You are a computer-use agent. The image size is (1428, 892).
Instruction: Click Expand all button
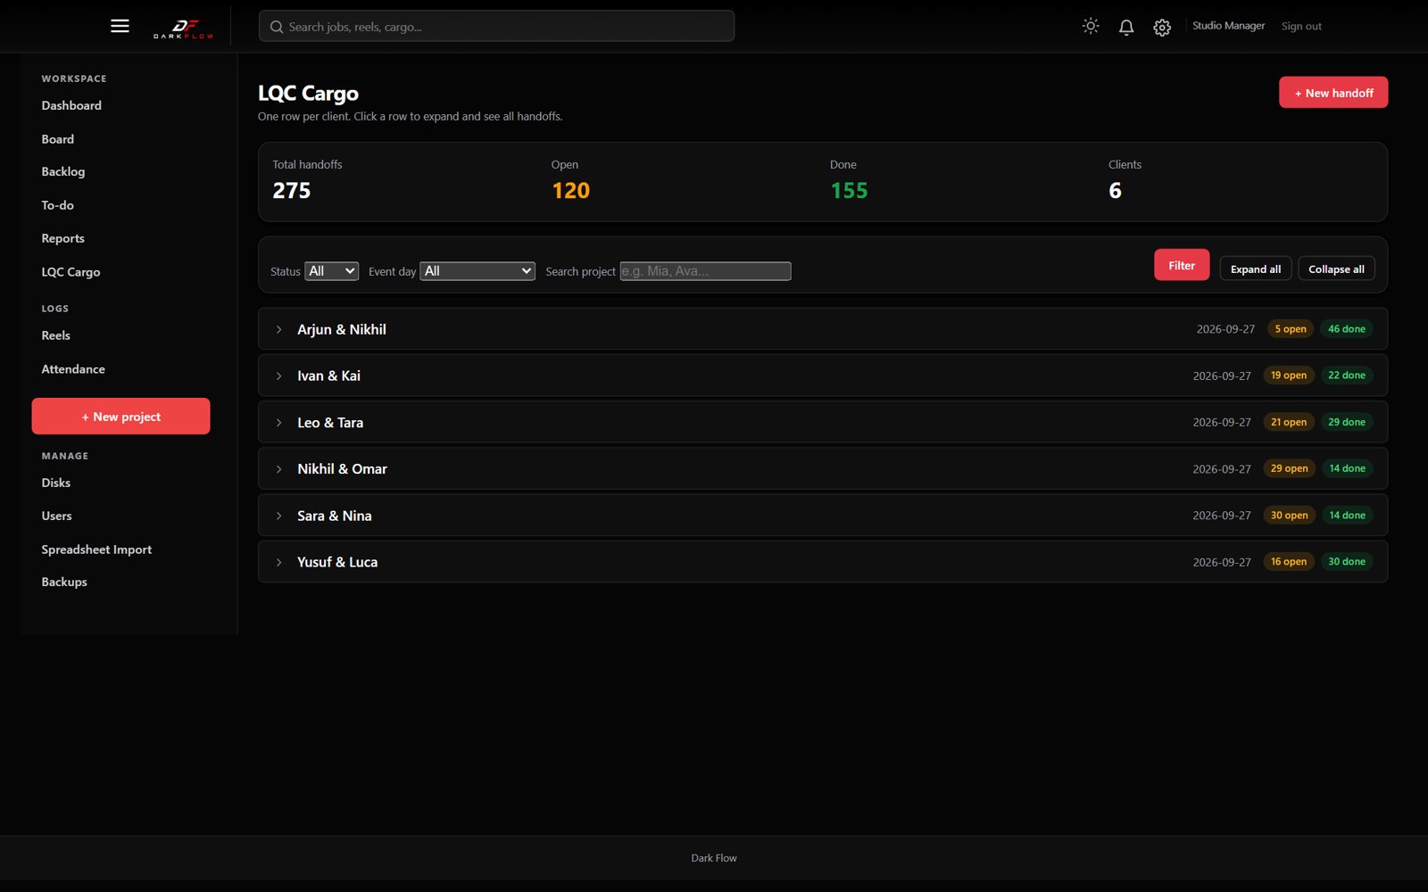tap(1256, 268)
